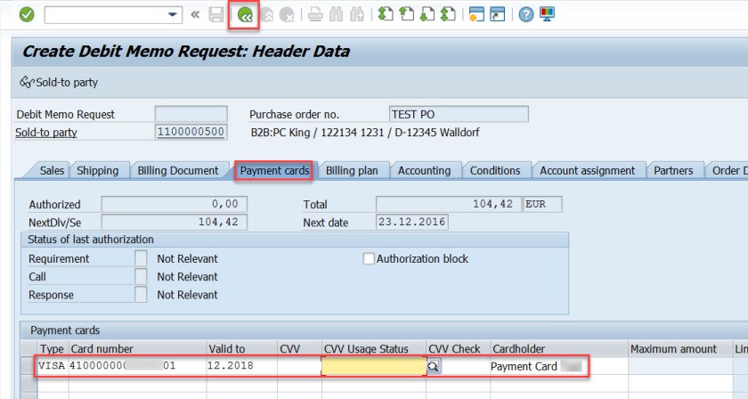Open the Billing plan tab
This screenshot has width=748, height=399.
click(352, 170)
